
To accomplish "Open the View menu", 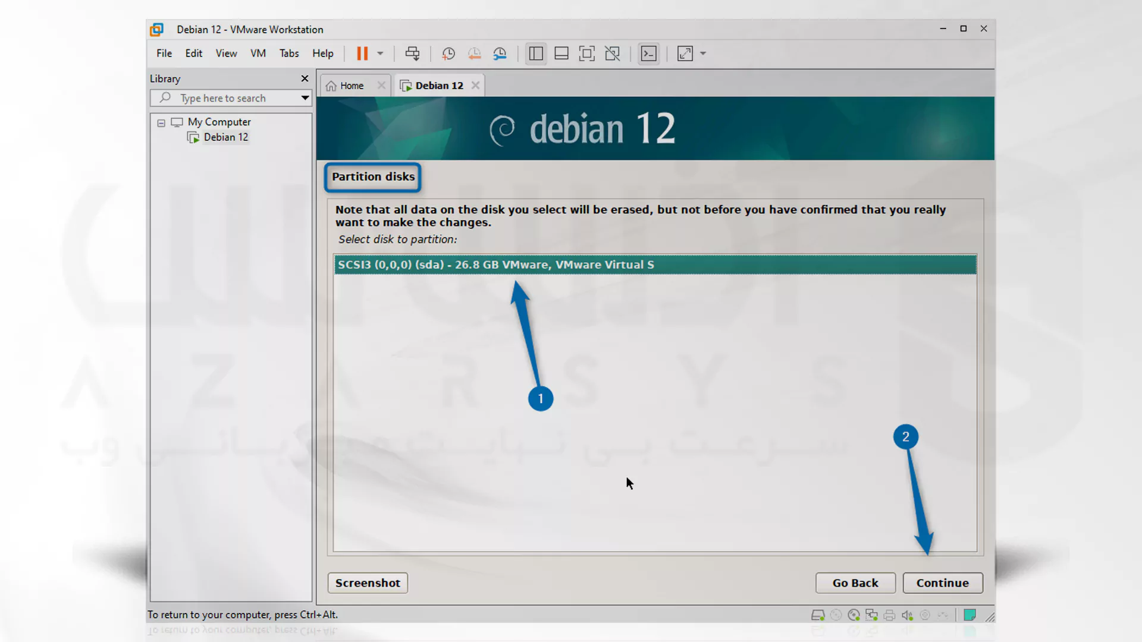I will pyautogui.click(x=226, y=53).
